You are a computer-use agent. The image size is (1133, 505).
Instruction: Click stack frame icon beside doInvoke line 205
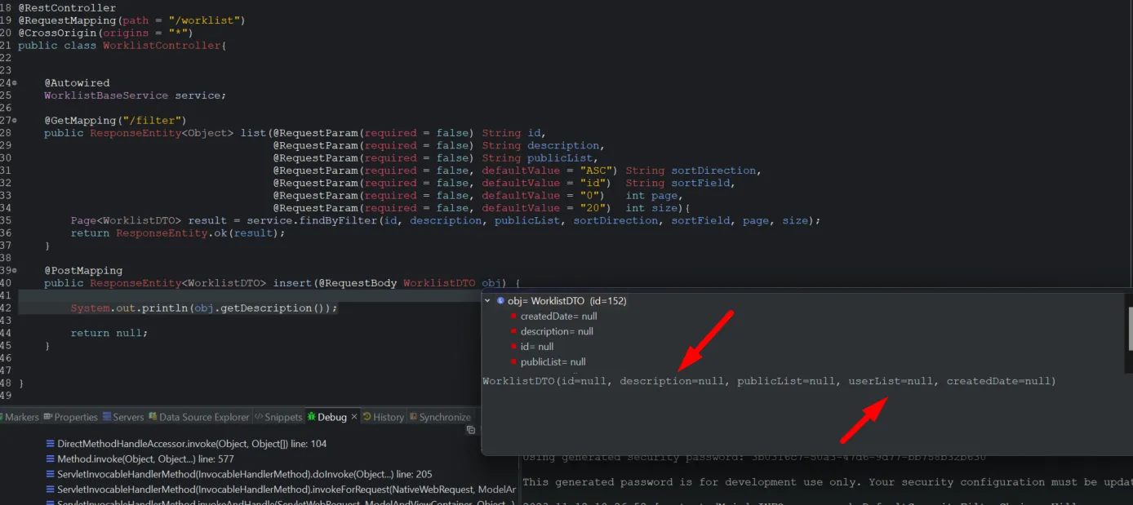51,474
